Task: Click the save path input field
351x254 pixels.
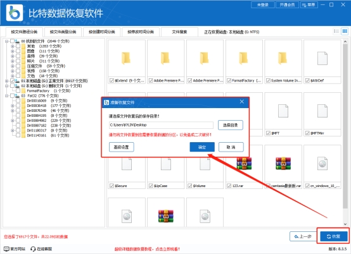Action: click(161, 125)
